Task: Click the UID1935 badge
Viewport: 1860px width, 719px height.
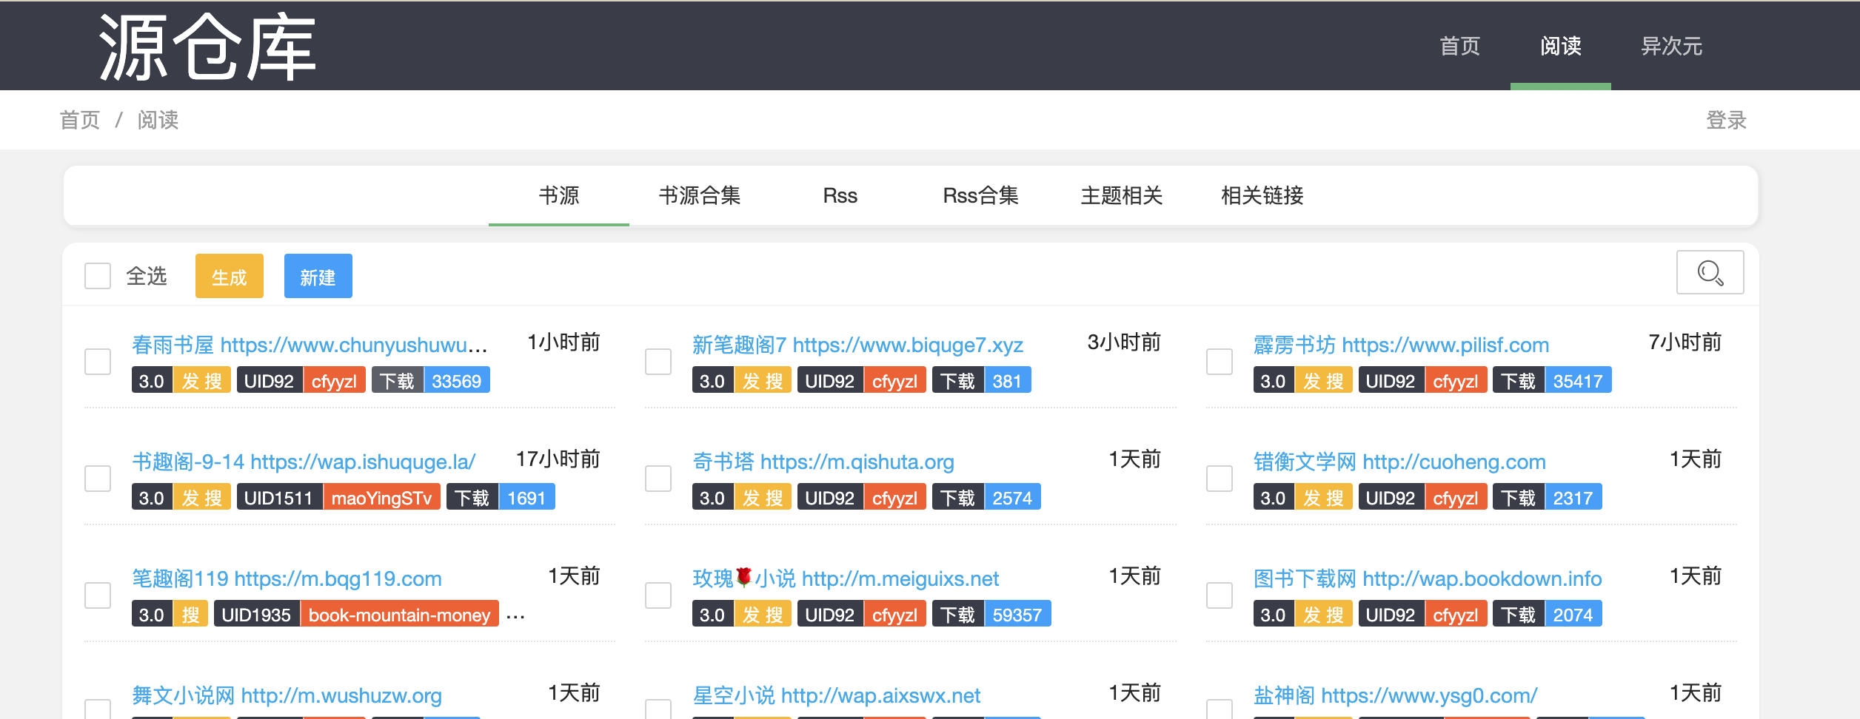Action: click(256, 615)
